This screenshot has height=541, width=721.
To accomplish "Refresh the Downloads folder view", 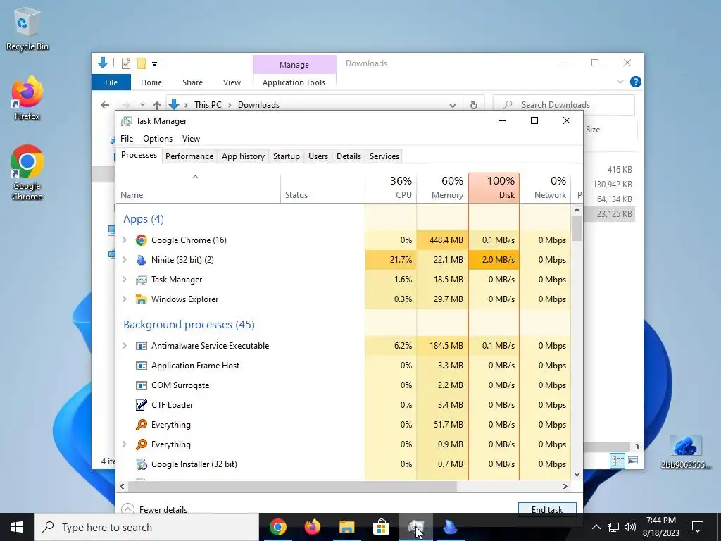I will click(474, 105).
